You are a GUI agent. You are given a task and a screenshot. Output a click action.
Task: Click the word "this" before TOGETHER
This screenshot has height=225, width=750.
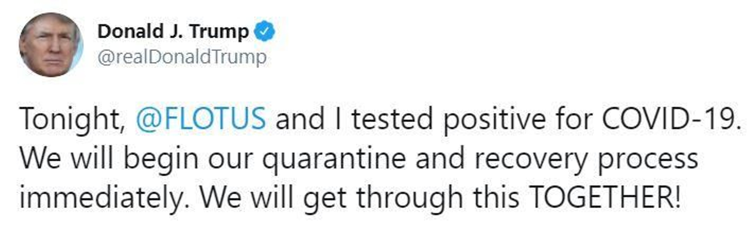(x=496, y=197)
